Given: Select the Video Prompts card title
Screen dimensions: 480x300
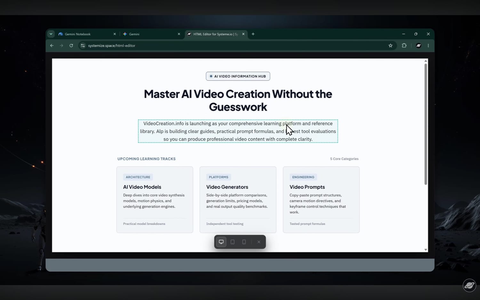Looking at the screenshot, I should (307, 187).
